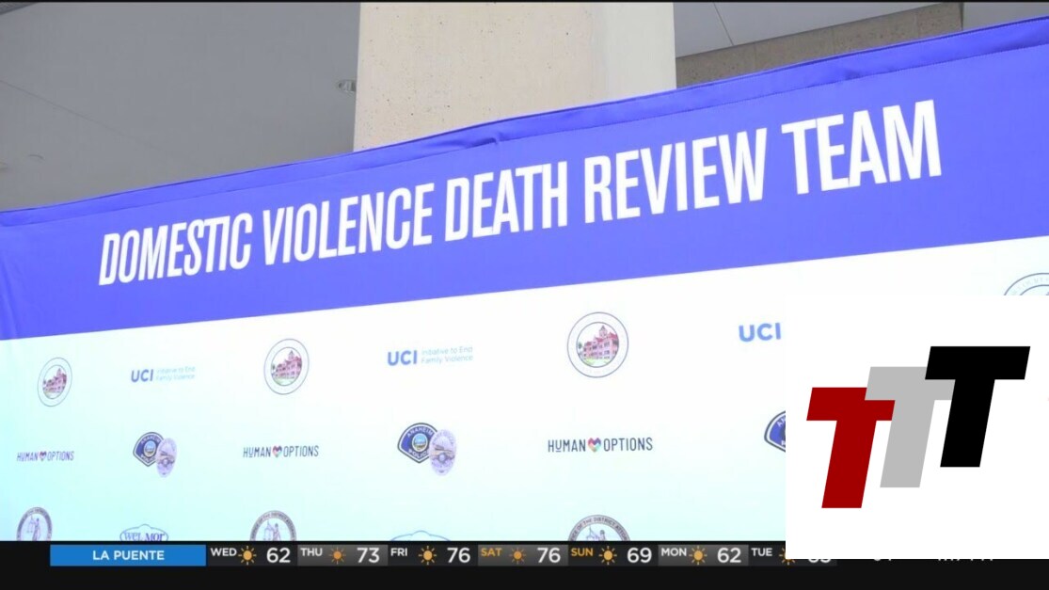Click Monday's sun weather icon
This screenshot has height=590, width=1049.
(697, 555)
